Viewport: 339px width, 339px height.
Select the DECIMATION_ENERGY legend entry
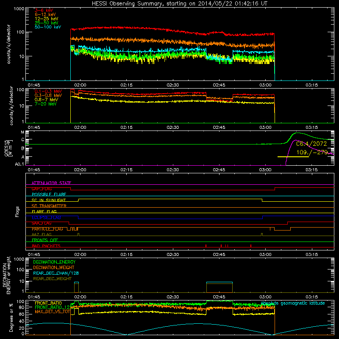click(54, 262)
